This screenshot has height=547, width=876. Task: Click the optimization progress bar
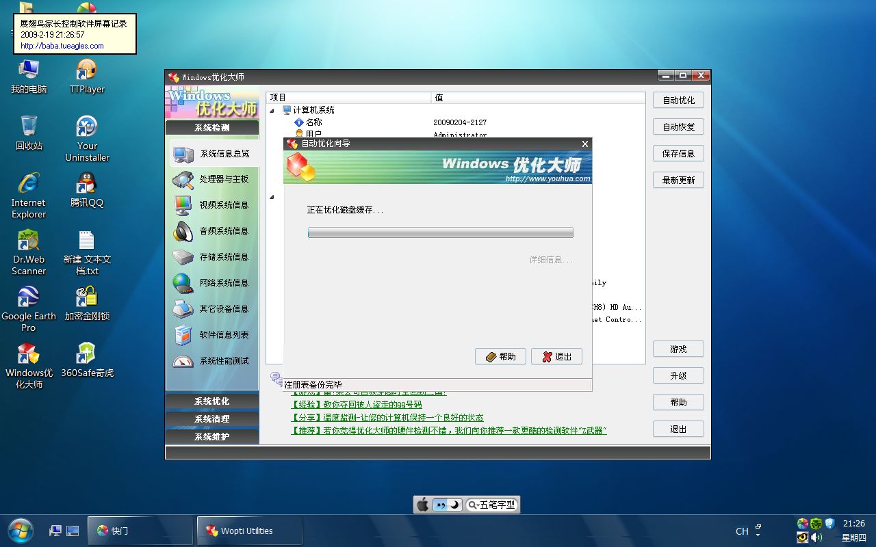(440, 232)
